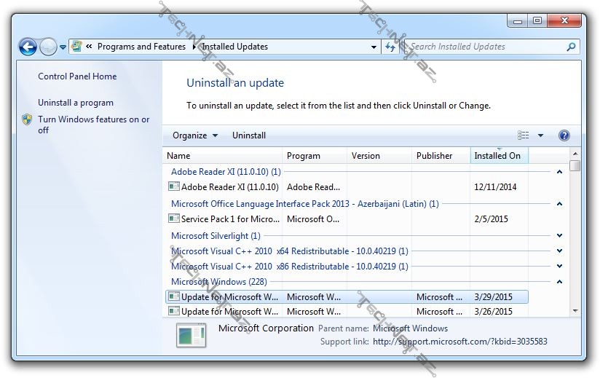Collapse the Adobe Reader XI (11.0.10) group

559,172
